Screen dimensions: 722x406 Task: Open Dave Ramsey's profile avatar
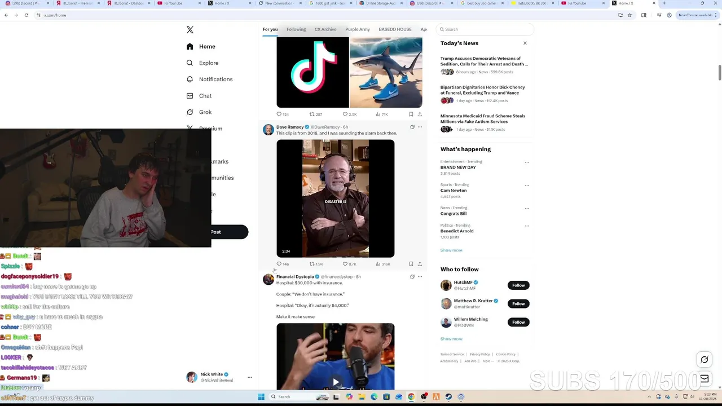click(268, 130)
